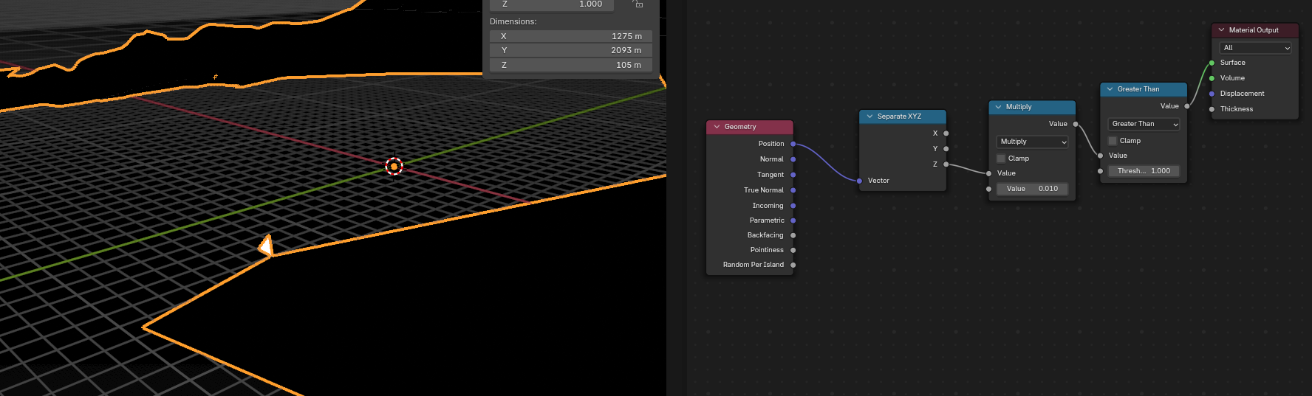Toggle the Z scale lock icon

638,4
